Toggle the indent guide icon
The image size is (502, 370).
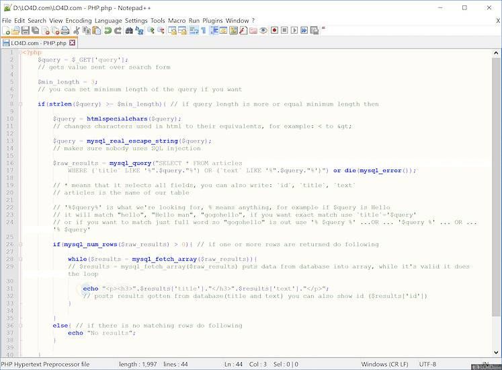click(214, 30)
